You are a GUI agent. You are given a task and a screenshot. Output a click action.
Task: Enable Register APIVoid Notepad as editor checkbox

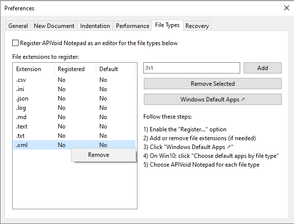pyautogui.click(x=15, y=43)
